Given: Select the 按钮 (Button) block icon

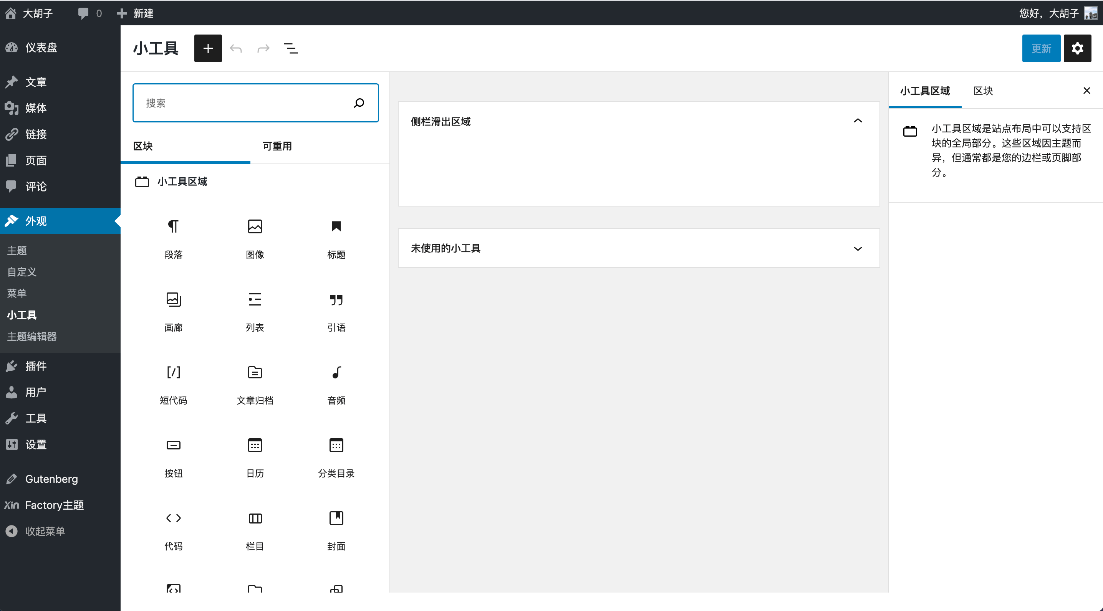Looking at the screenshot, I should coord(173,446).
